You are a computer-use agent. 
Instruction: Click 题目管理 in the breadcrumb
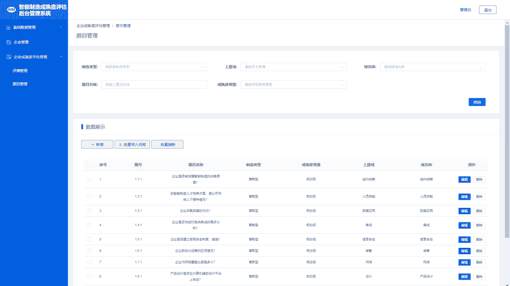point(123,25)
